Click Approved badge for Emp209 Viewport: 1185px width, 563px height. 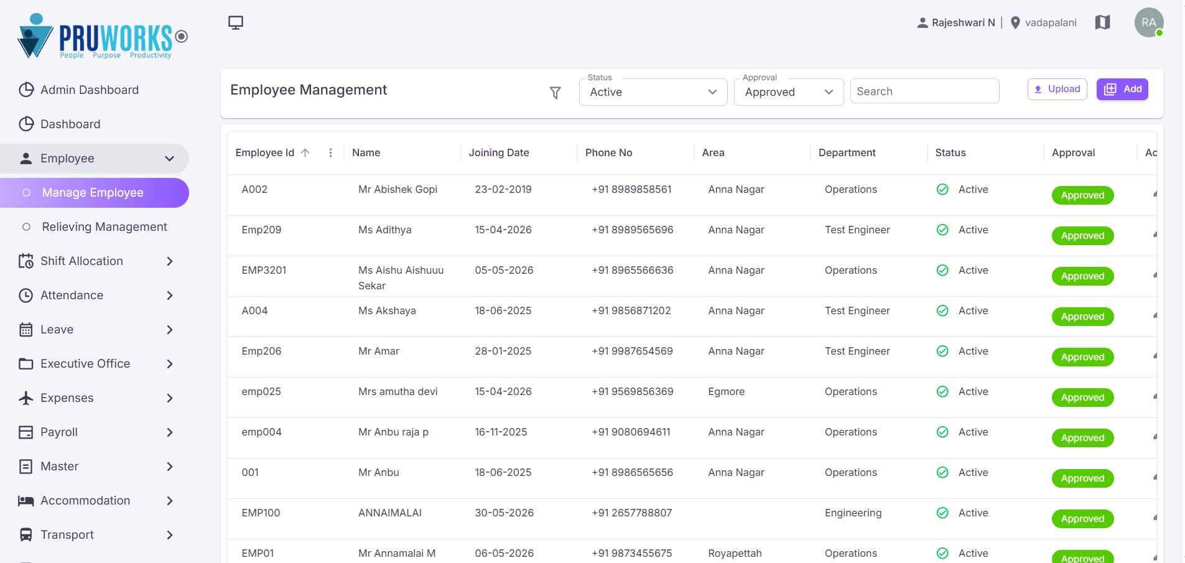(1082, 236)
